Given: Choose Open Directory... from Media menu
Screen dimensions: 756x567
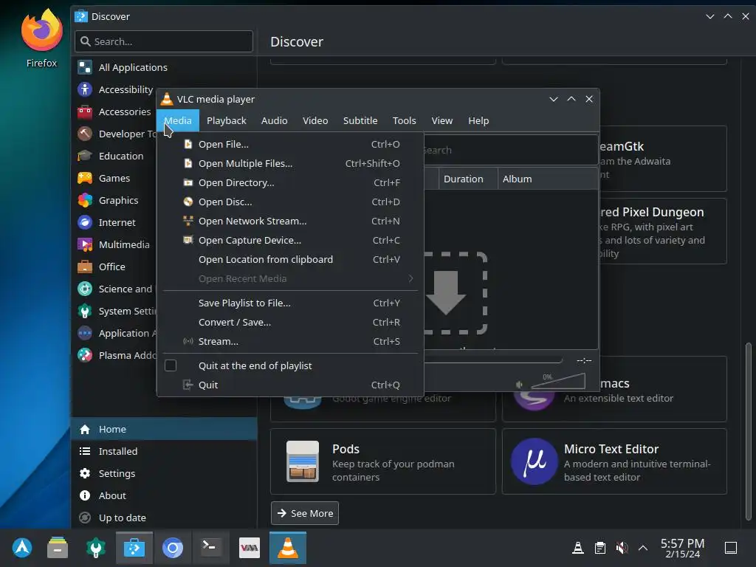Looking at the screenshot, I should [291, 183].
